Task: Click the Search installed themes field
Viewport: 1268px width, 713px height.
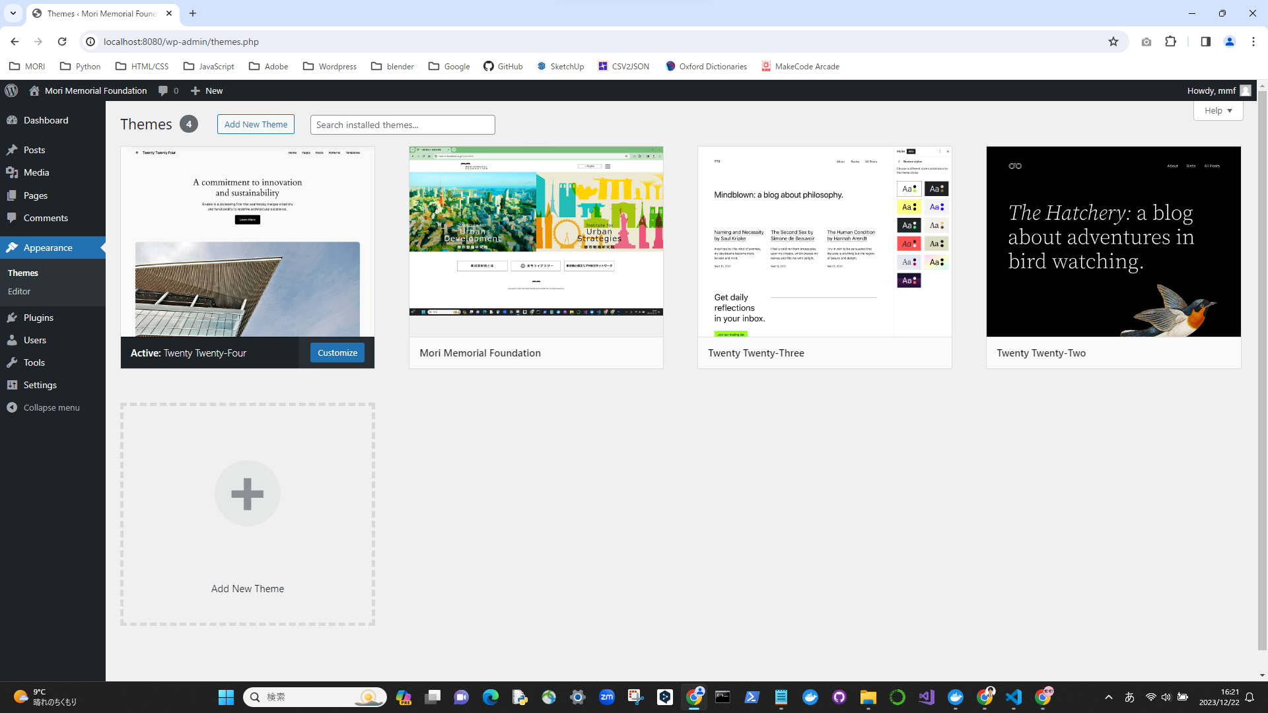Action: pos(402,125)
